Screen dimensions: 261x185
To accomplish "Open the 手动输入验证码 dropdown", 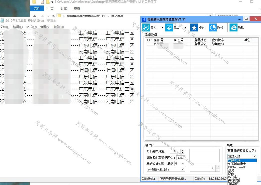I will (x=166, y=169).
